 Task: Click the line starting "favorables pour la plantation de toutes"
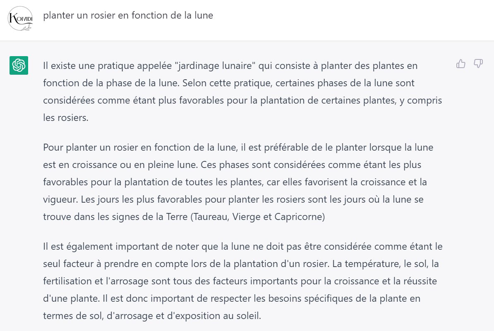235,182
